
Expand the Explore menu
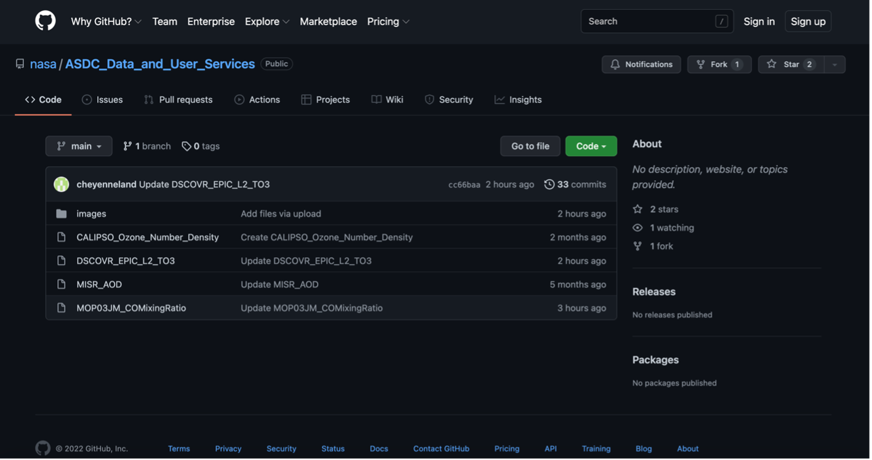coord(267,22)
